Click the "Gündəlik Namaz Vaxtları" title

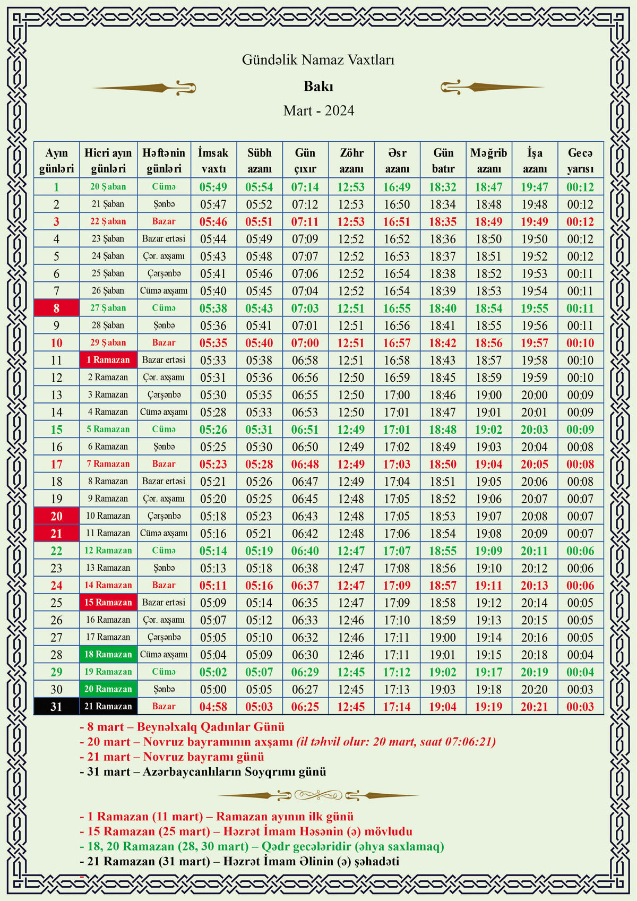click(x=318, y=60)
